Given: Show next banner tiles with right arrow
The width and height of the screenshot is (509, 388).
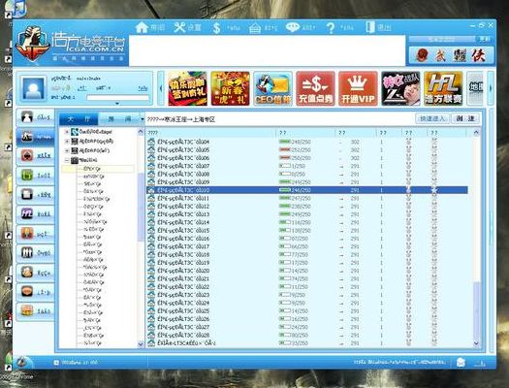Looking at the screenshot, I should click(491, 88).
